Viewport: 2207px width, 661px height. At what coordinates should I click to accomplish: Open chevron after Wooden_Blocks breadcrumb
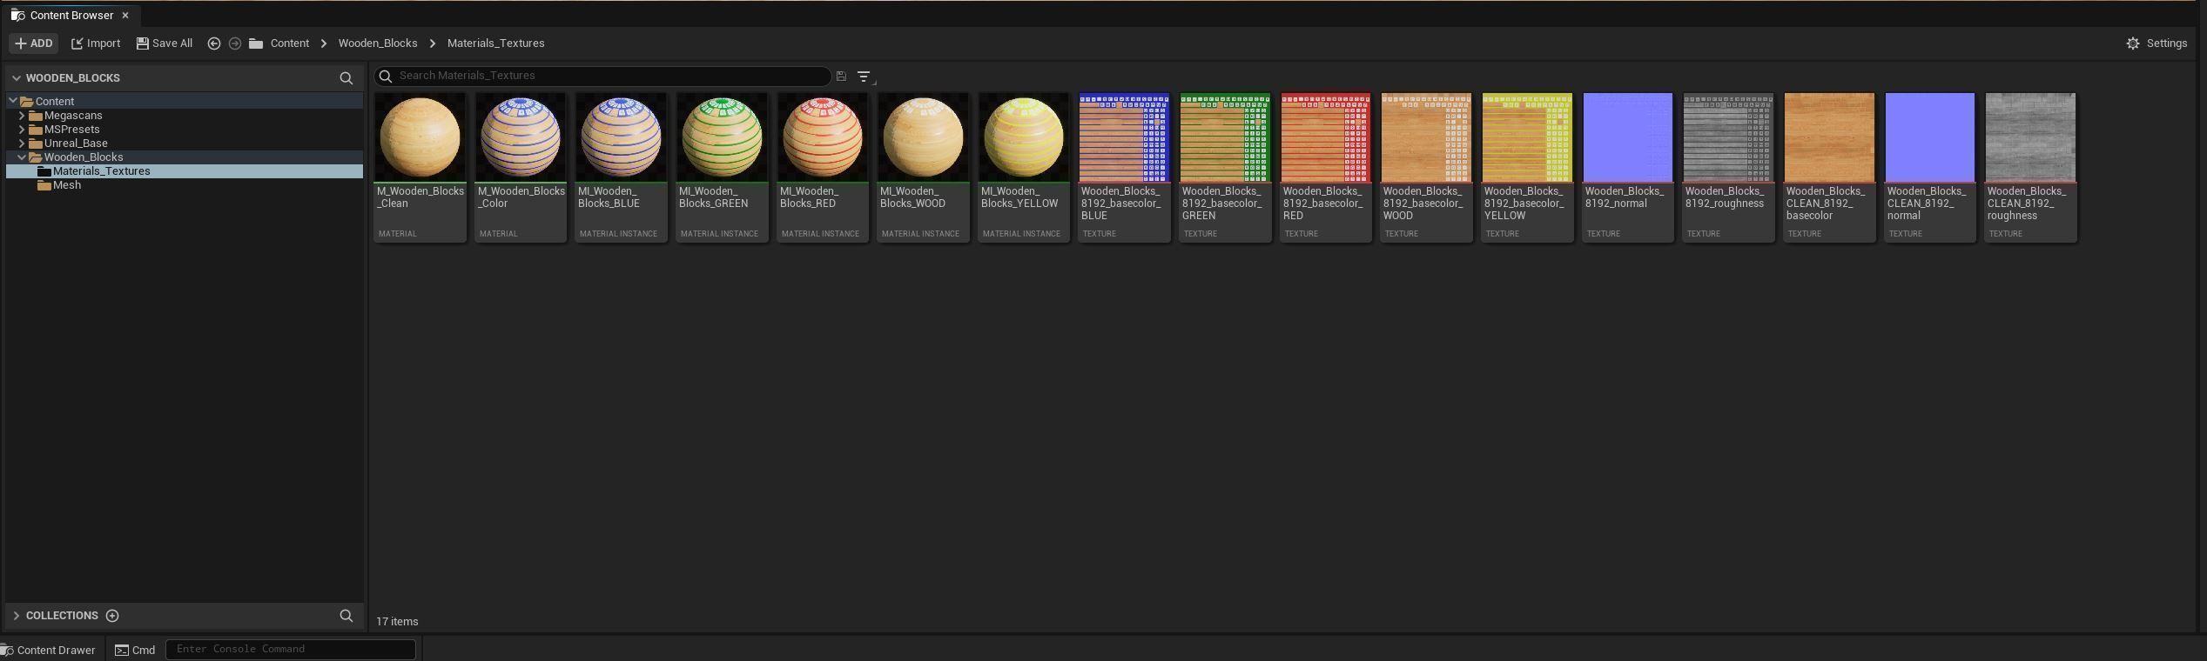click(433, 43)
